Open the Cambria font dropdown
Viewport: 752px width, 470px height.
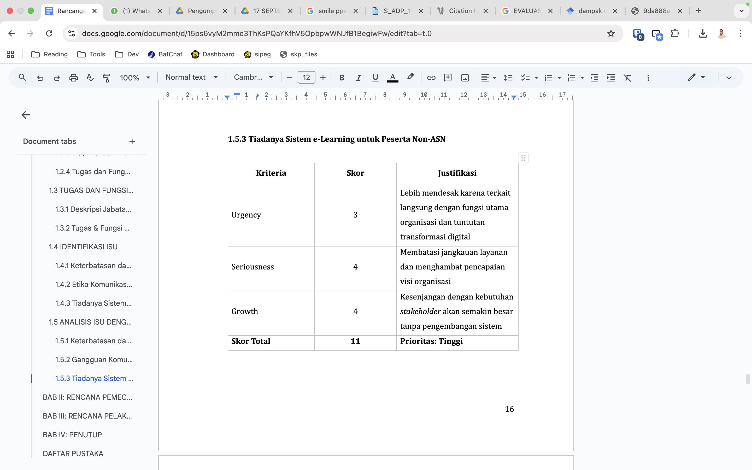click(x=253, y=77)
